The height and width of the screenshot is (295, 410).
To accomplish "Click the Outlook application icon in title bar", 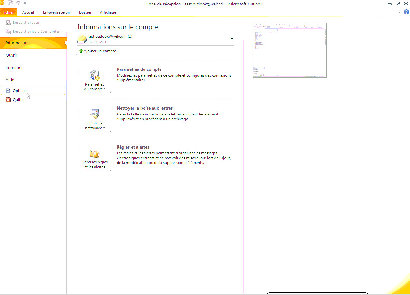I will [2, 3].
